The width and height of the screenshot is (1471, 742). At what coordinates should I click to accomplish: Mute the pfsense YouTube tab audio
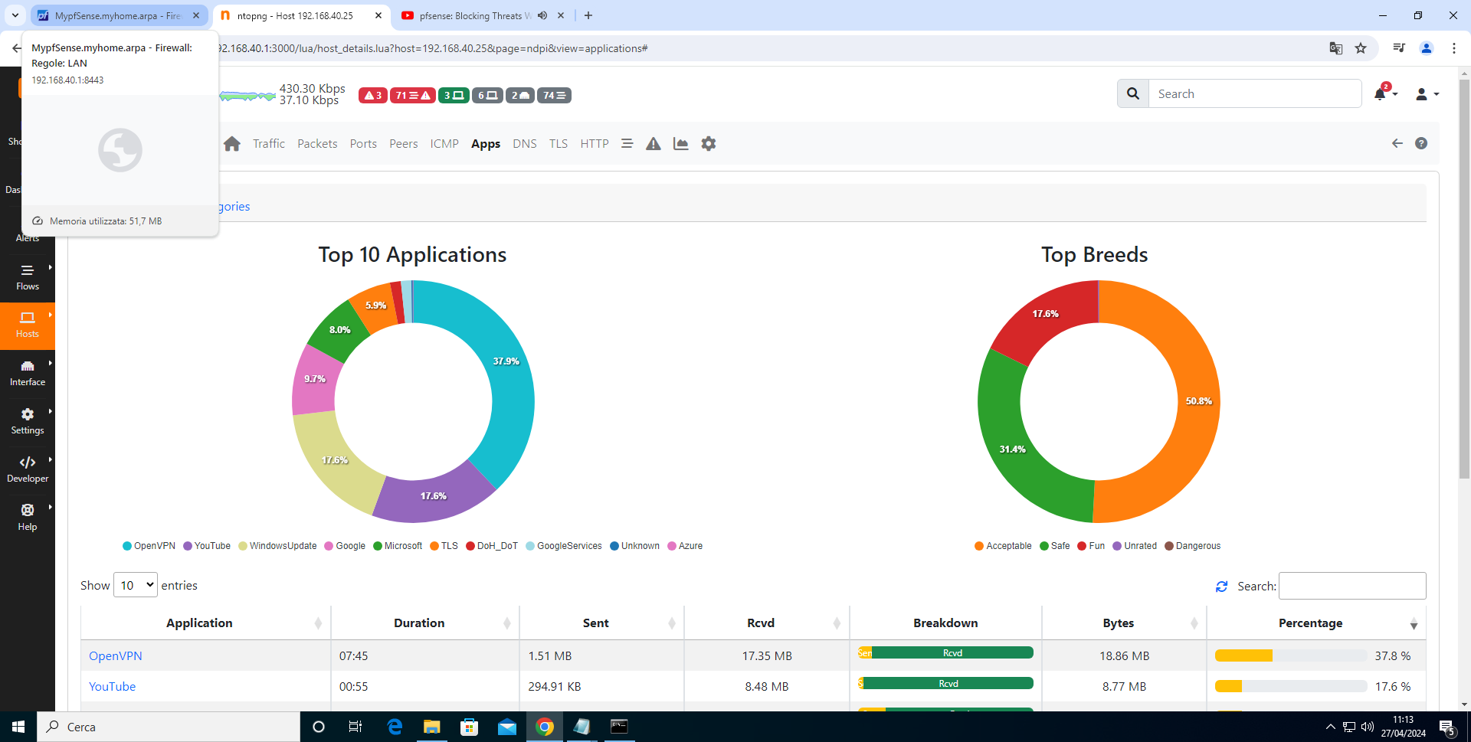(542, 15)
